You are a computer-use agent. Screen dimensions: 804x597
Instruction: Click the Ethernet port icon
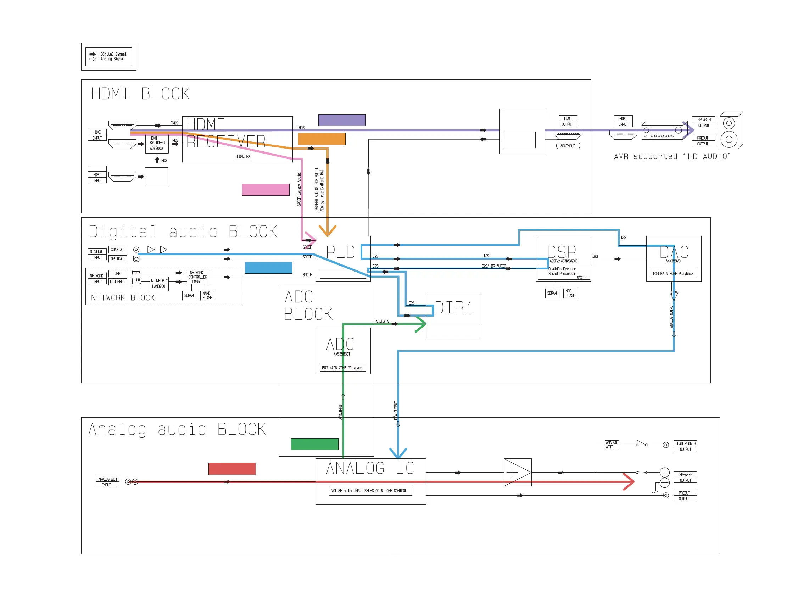tap(136, 281)
